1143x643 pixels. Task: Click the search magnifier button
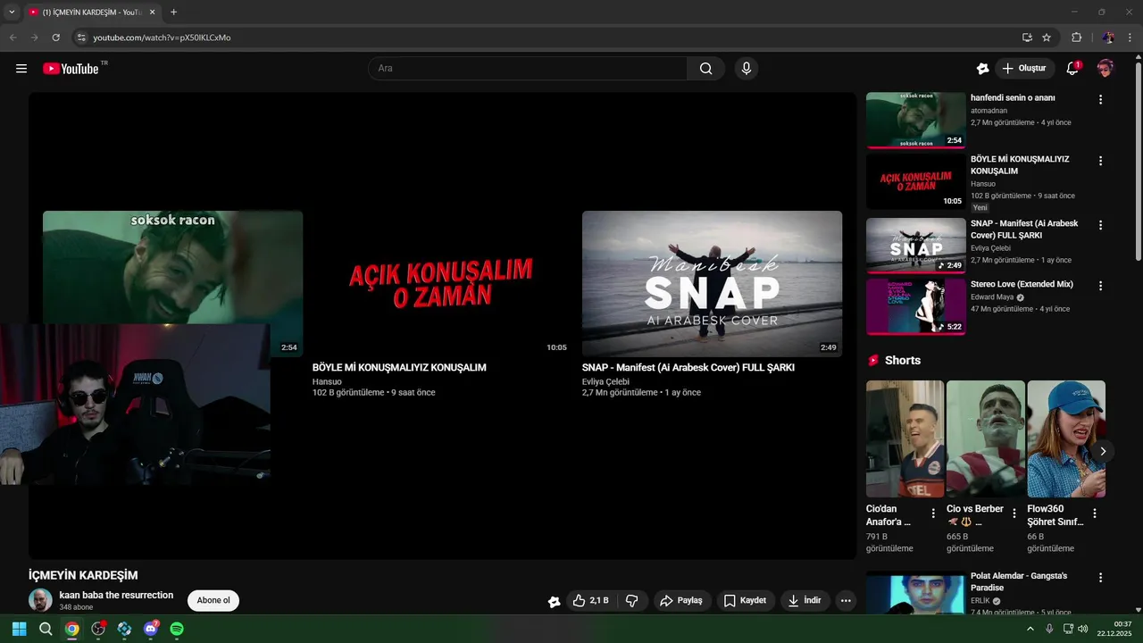[x=705, y=69]
